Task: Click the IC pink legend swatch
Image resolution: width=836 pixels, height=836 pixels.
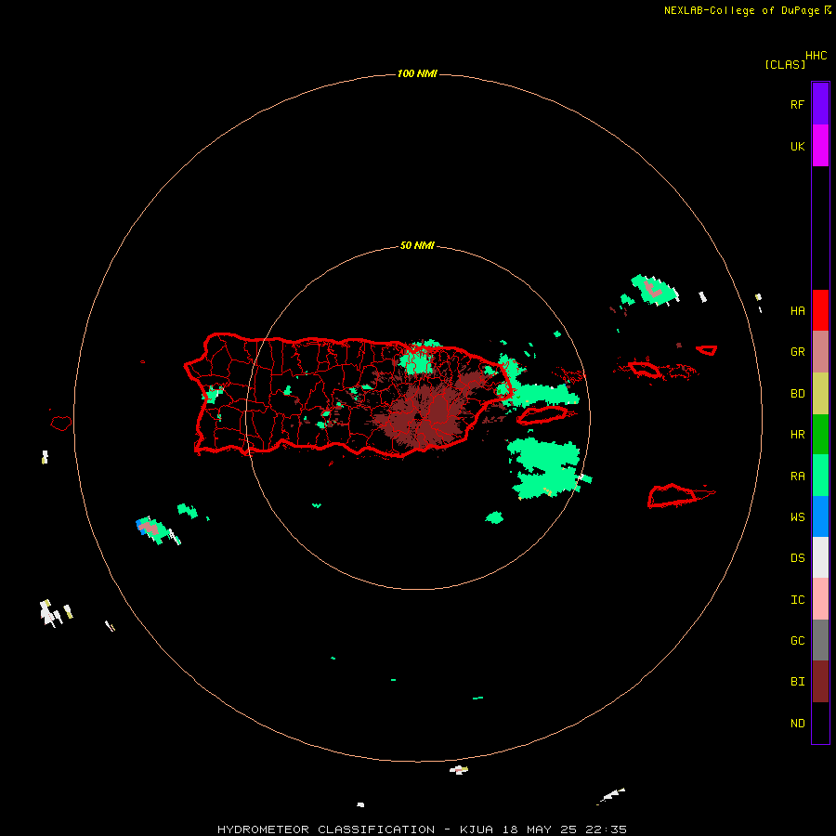Action: tap(820, 599)
